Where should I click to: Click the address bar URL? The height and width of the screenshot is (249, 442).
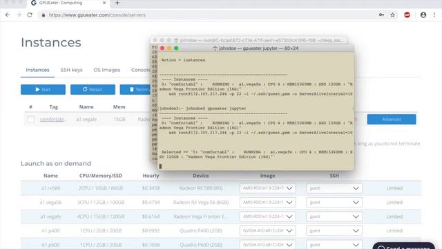97,15
